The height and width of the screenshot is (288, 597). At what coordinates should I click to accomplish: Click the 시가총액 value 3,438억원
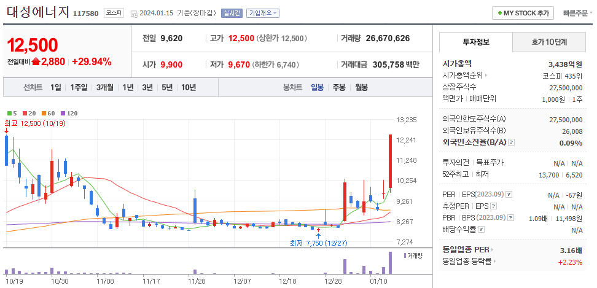click(566, 64)
